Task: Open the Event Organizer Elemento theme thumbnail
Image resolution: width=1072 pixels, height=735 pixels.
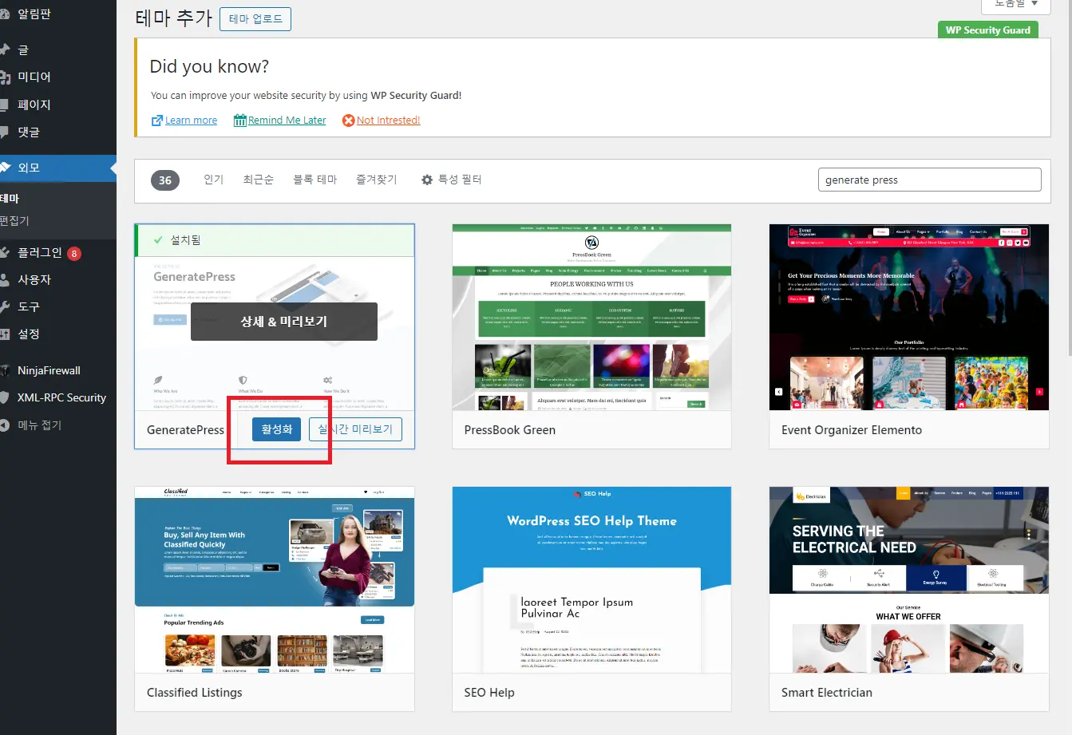Action: click(909, 318)
